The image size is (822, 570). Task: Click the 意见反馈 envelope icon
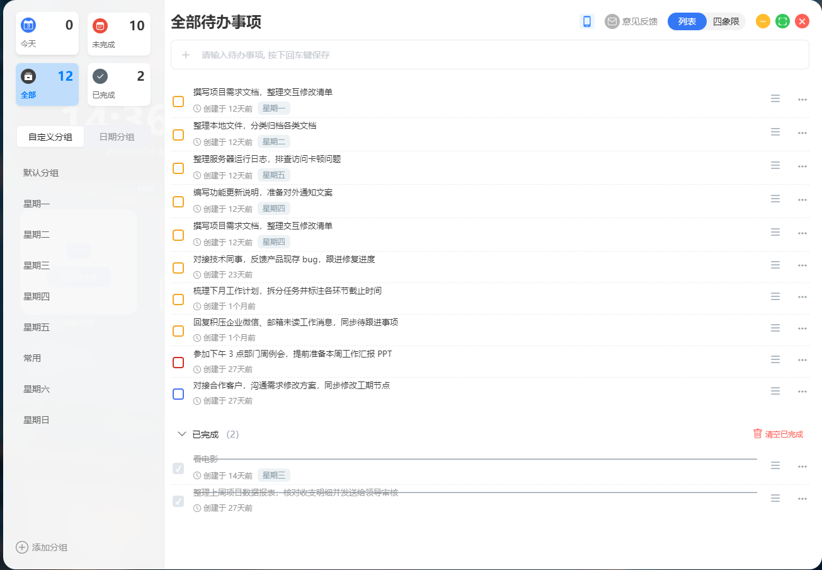[612, 21]
